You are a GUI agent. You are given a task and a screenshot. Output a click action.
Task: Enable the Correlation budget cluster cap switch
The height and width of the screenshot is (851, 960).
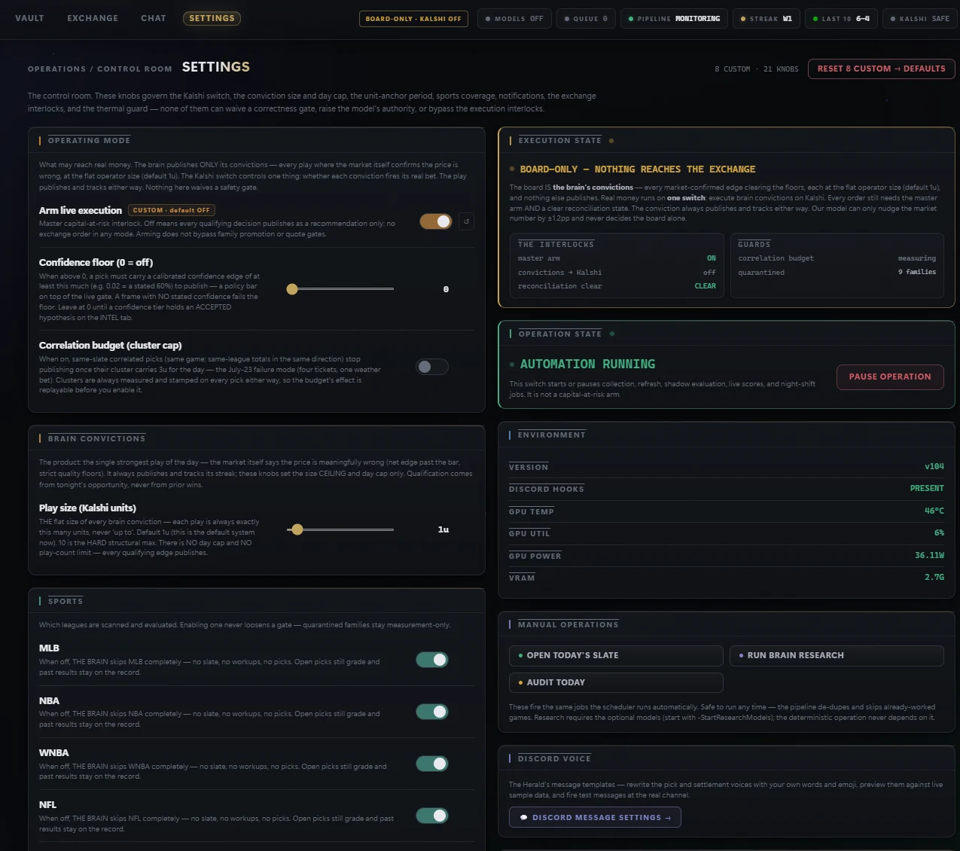(x=432, y=367)
